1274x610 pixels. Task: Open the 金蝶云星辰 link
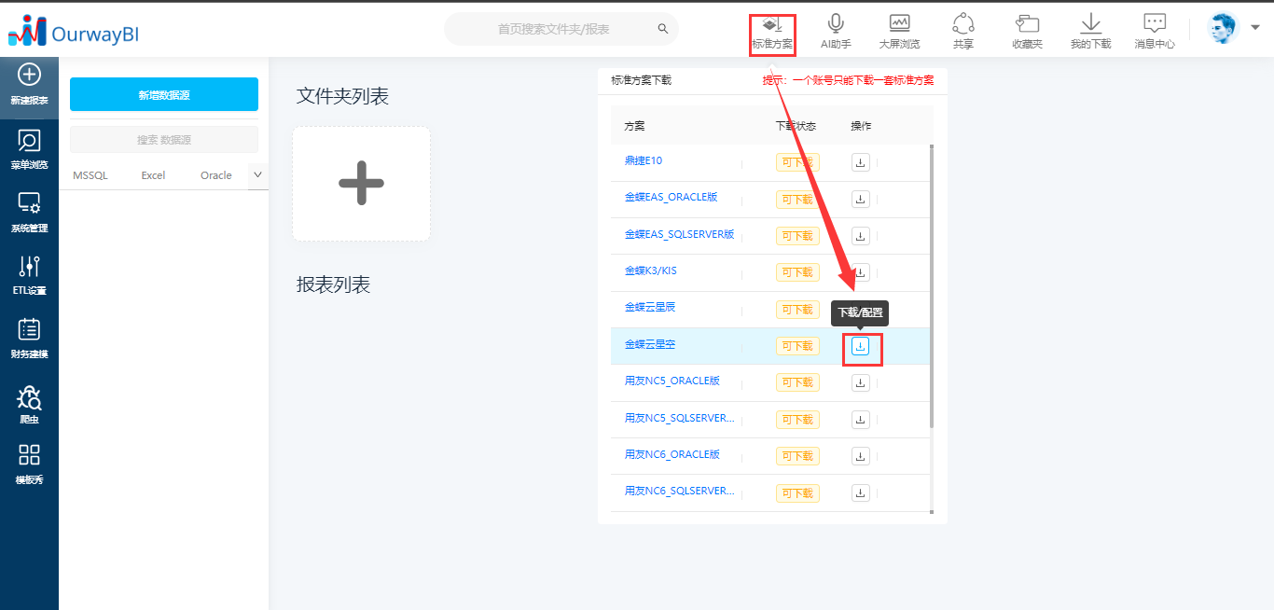pos(649,307)
